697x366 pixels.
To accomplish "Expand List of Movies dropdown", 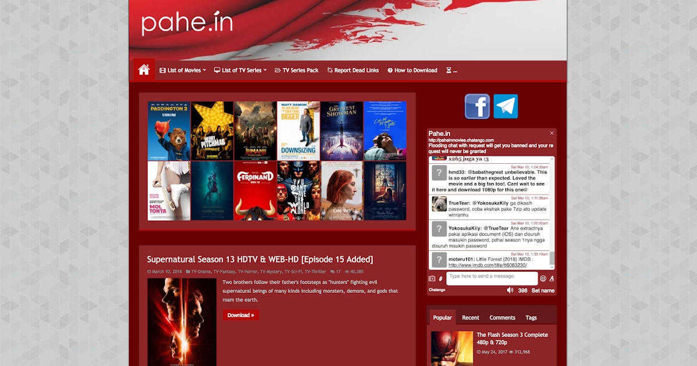I will click(183, 70).
